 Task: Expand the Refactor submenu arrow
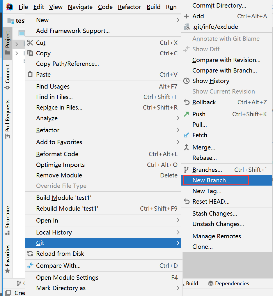pos(178,130)
